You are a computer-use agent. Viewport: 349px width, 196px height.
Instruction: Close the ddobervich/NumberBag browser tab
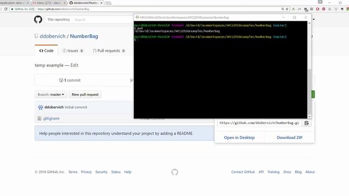[x=101, y=3]
